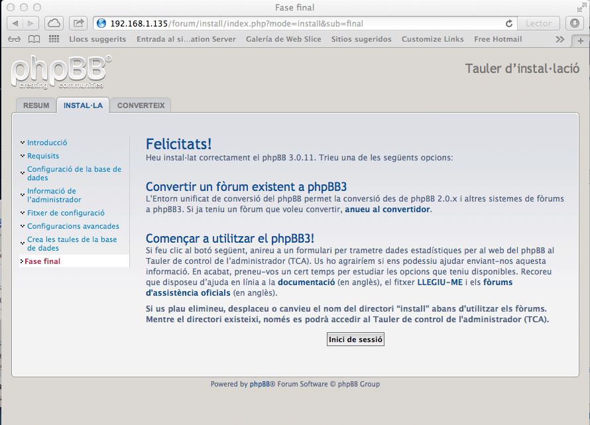Show more bookmarks with double chevron

(x=560, y=39)
